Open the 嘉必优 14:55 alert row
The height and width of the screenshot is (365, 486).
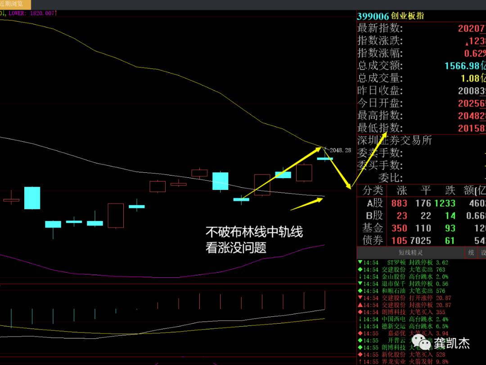pos(403,333)
